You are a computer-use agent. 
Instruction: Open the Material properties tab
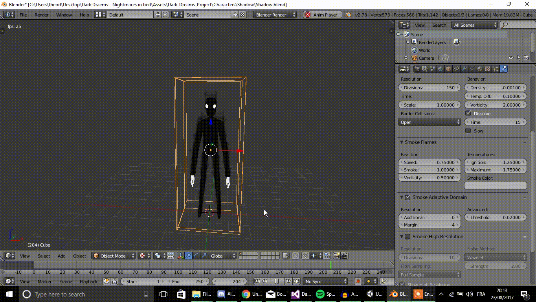(x=480, y=69)
